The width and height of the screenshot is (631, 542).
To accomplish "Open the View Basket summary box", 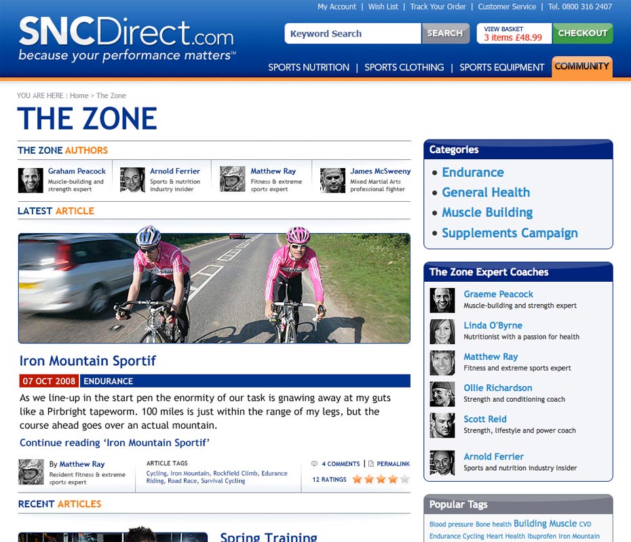I will click(514, 33).
